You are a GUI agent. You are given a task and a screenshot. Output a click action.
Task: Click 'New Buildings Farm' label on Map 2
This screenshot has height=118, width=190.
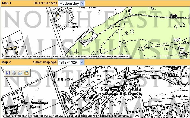[x=35, y=104]
